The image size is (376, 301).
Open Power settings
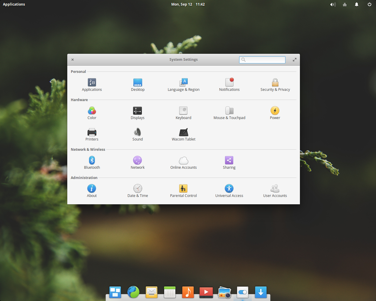275,113
